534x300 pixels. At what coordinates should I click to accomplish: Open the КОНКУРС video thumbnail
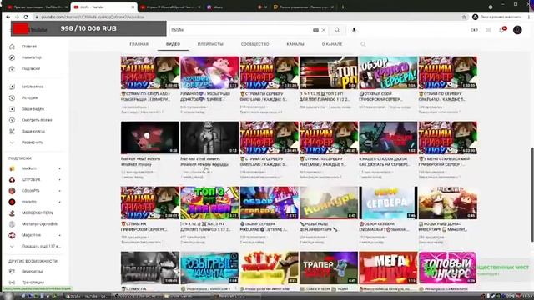point(328,202)
